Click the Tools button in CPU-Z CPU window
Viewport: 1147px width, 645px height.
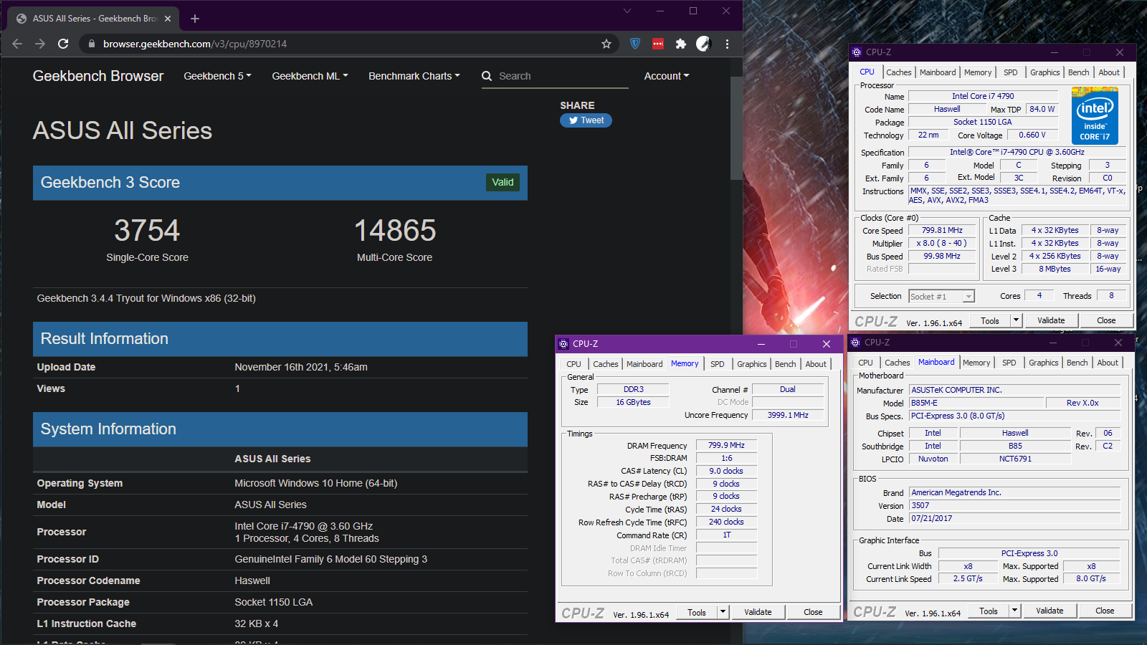990,320
